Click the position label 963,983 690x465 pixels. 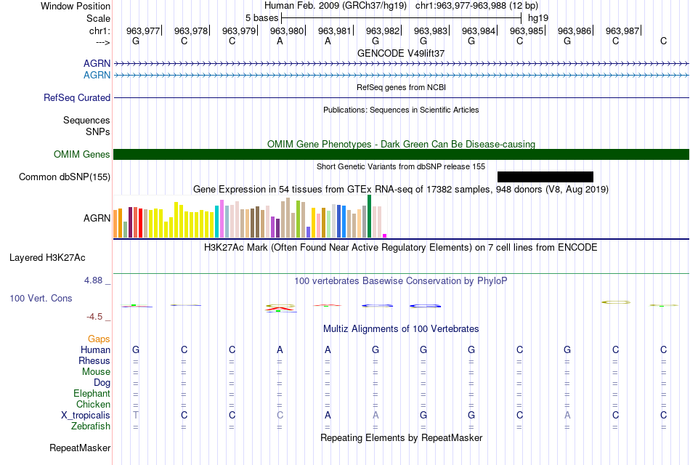[431, 31]
